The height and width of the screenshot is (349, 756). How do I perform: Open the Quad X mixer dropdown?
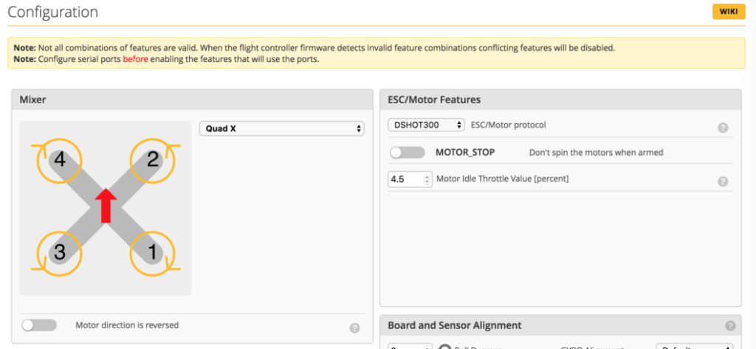point(282,128)
